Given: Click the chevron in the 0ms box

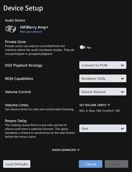Looking at the screenshot, I should pos(122,129).
